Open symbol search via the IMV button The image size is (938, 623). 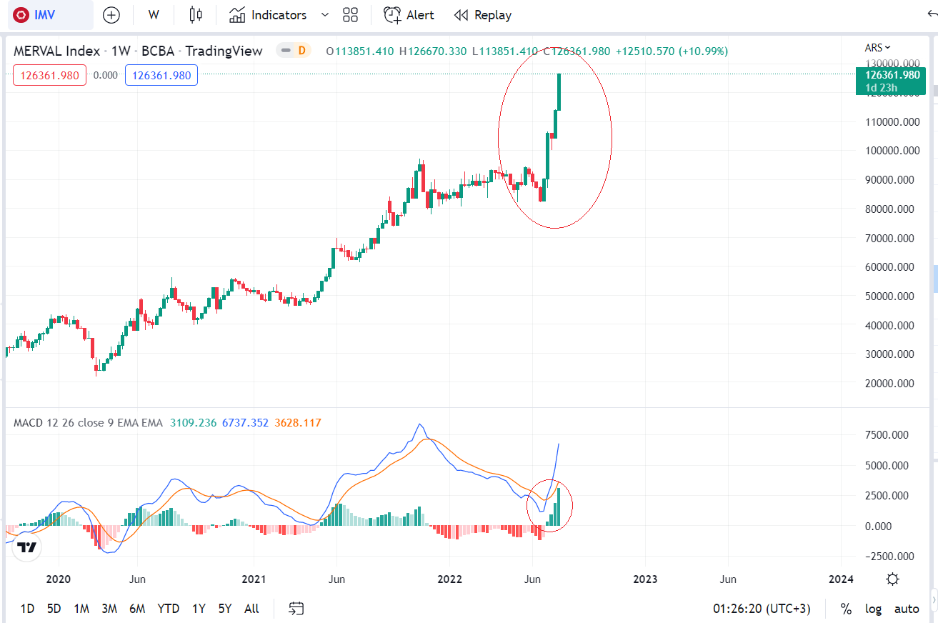[x=50, y=15]
